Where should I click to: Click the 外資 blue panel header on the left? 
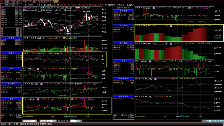11,99
